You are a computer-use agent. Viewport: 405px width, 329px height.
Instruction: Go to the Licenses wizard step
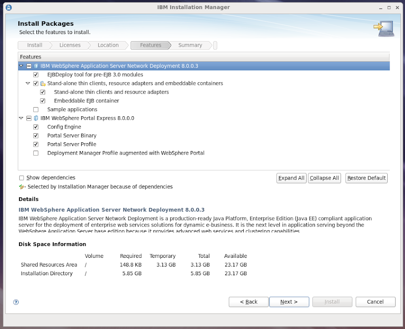(x=70, y=45)
